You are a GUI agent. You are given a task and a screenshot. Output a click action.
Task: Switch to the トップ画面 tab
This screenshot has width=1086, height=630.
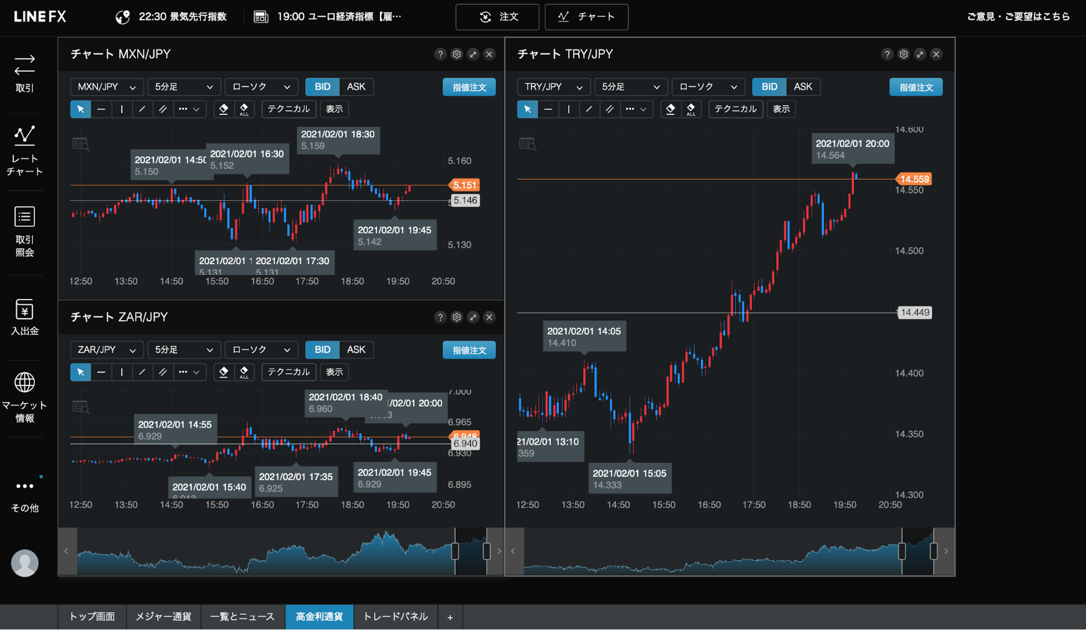[x=92, y=617]
